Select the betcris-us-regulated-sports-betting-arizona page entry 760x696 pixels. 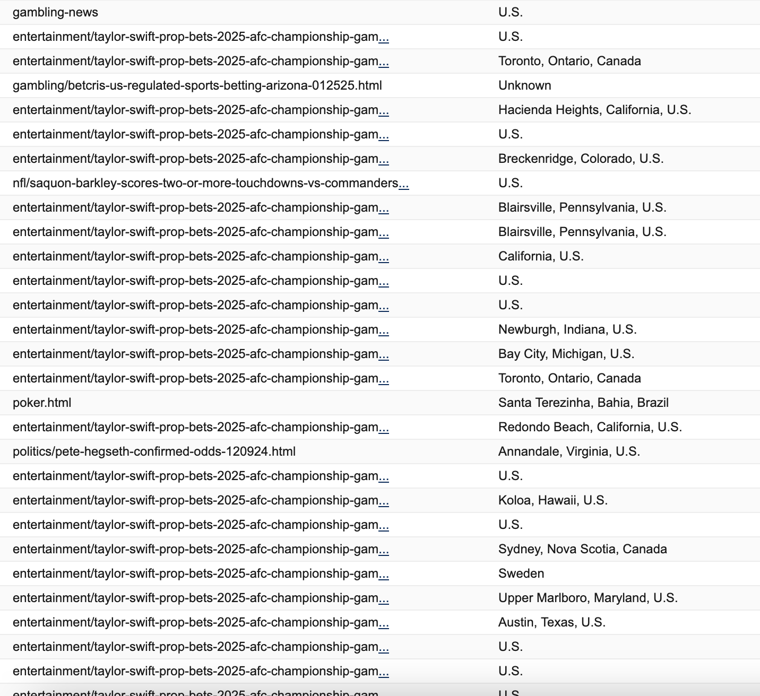(197, 85)
